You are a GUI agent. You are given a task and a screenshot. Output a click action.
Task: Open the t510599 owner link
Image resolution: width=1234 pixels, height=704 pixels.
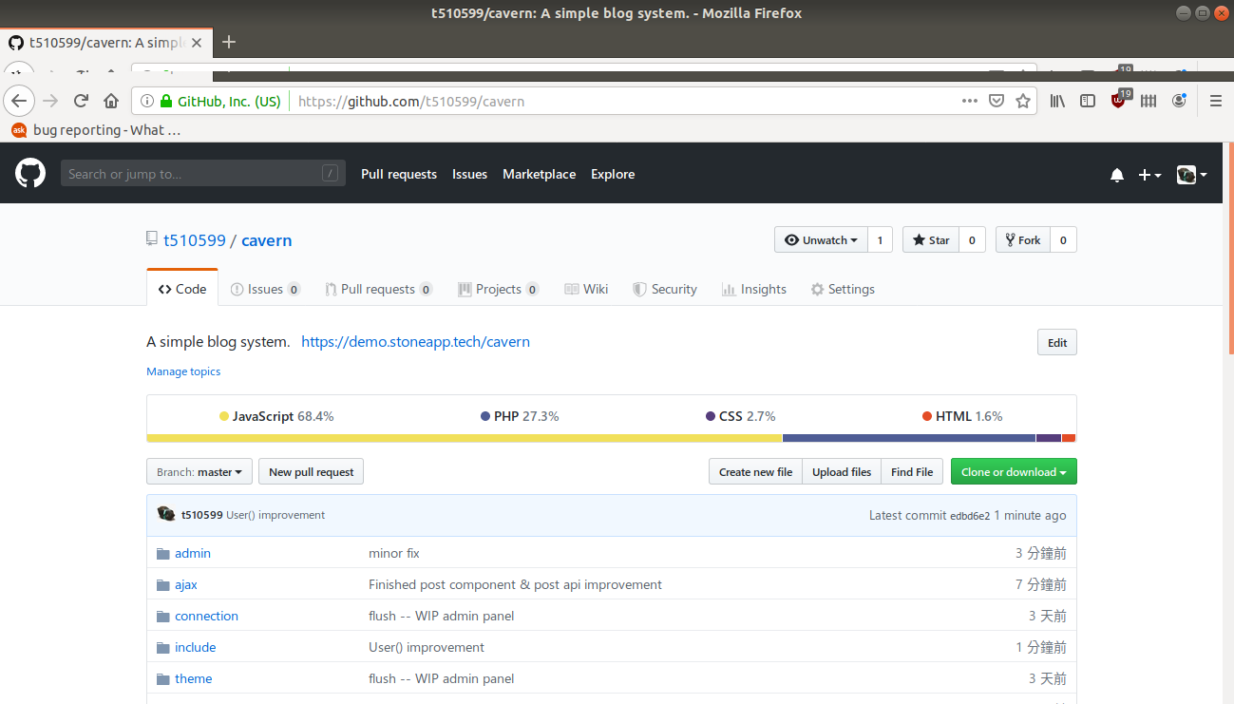click(195, 240)
